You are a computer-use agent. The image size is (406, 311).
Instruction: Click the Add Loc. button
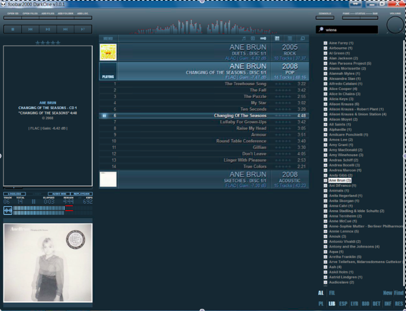pyautogui.click(x=83, y=17)
